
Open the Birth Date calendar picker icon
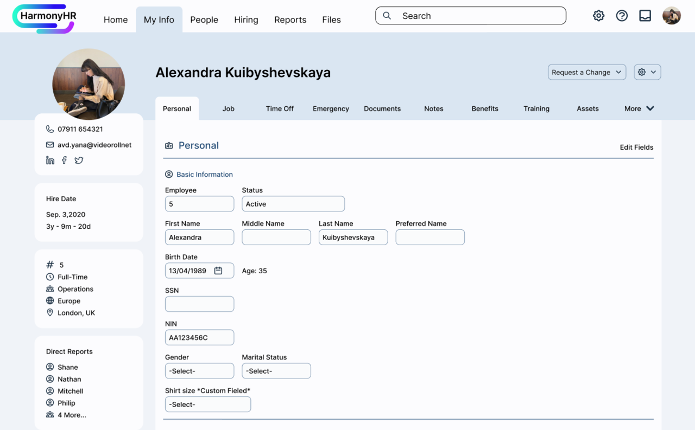[x=218, y=271]
